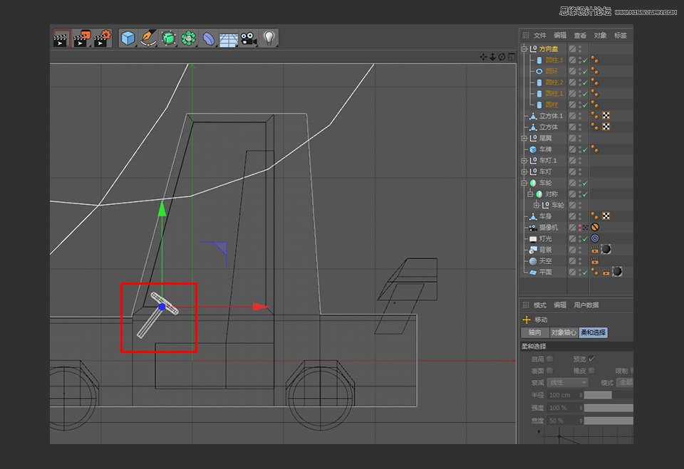
Task: Collapse the 车轮 hierarchy in the object manager
Action: click(523, 182)
